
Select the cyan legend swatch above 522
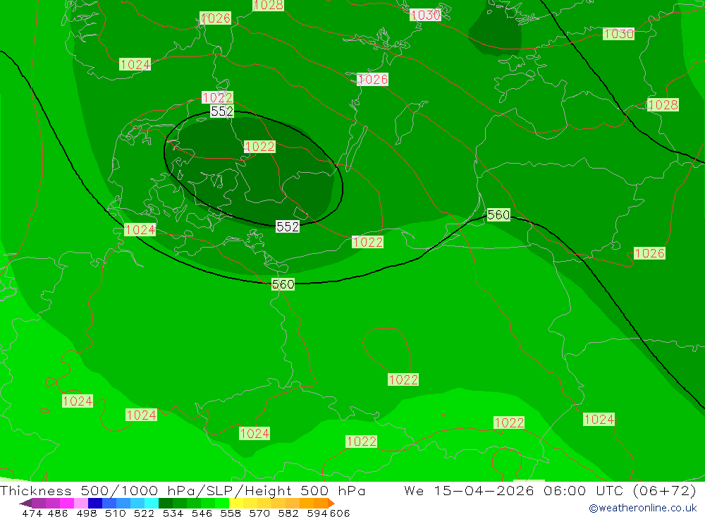point(152,503)
